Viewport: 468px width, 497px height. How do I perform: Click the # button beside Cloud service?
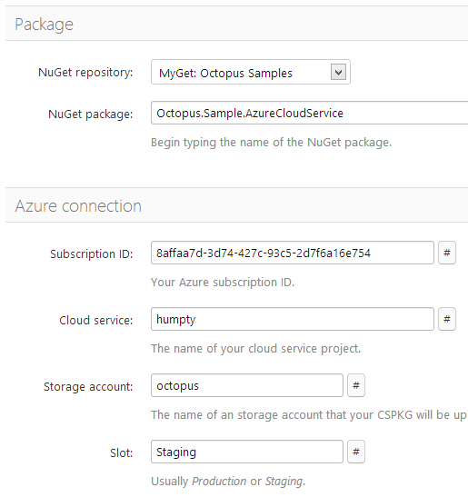point(447,319)
